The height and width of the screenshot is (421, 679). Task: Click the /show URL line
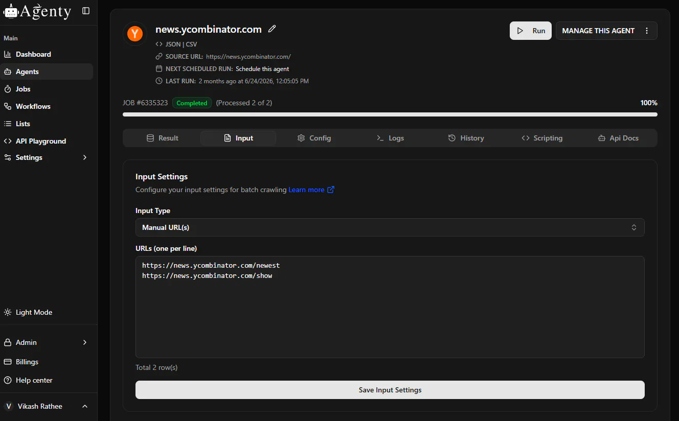207,275
